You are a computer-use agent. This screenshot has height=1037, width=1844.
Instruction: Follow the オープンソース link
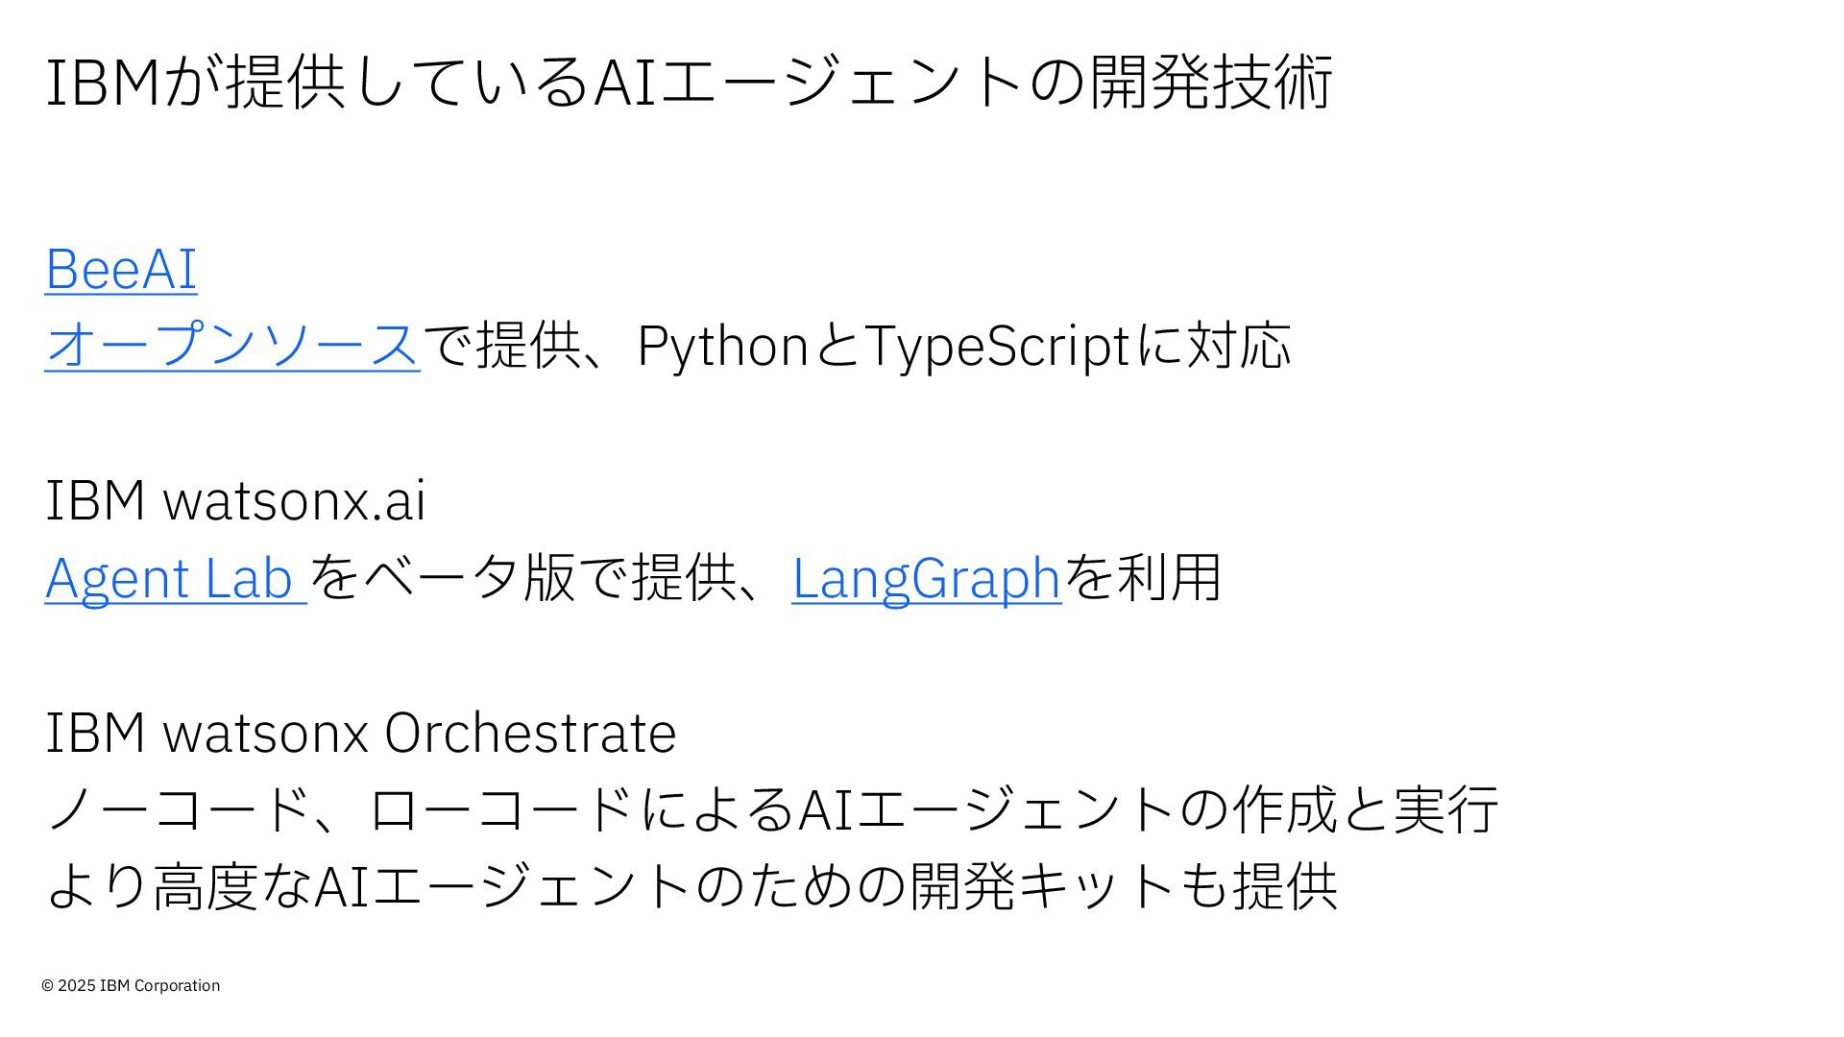coord(232,345)
